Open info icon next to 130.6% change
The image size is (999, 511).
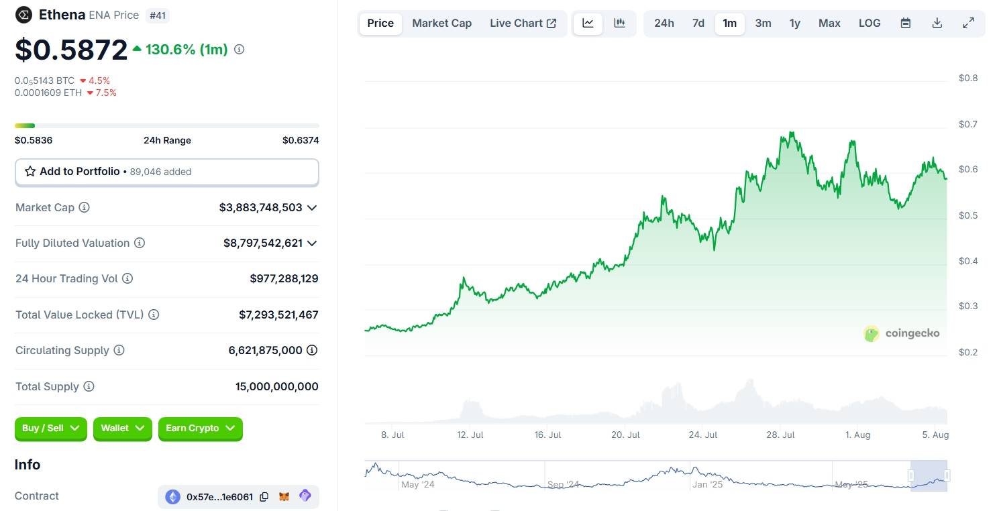pyautogui.click(x=239, y=50)
